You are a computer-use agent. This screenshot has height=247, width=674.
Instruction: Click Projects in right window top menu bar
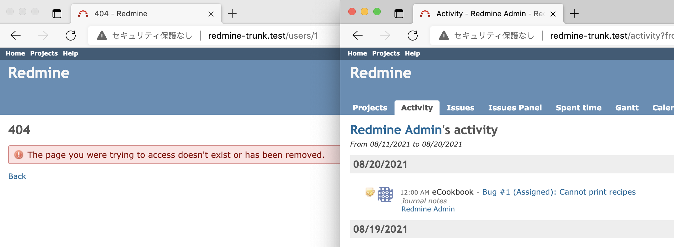pyautogui.click(x=386, y=53)
